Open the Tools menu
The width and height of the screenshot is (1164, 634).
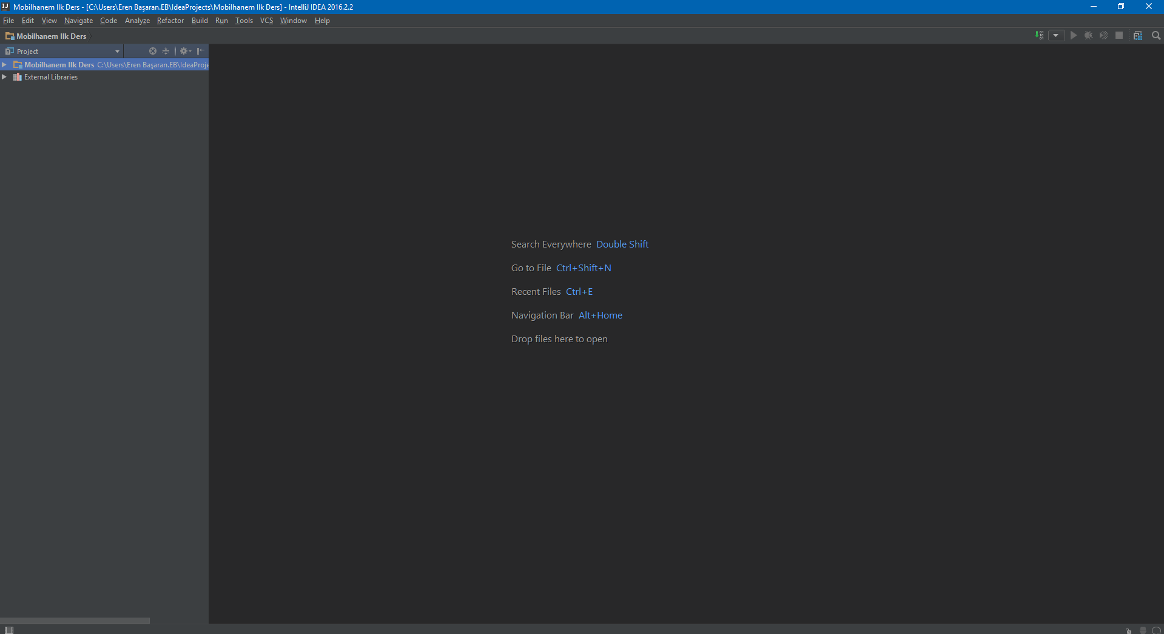point(244,21)
